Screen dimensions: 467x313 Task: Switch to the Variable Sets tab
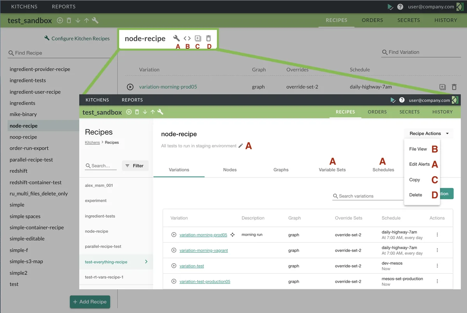coord(332,170)
